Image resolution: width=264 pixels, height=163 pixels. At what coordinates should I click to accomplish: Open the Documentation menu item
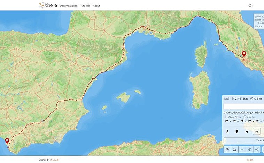click(69, 6)
